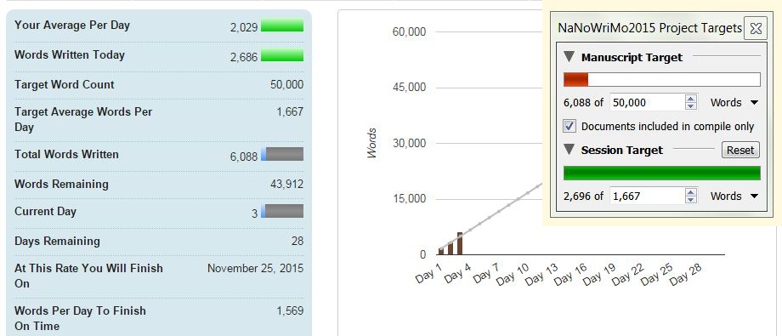Click the Words Written Today green bar
Viewport: 782px width, 336px height.
click(282, 55)
